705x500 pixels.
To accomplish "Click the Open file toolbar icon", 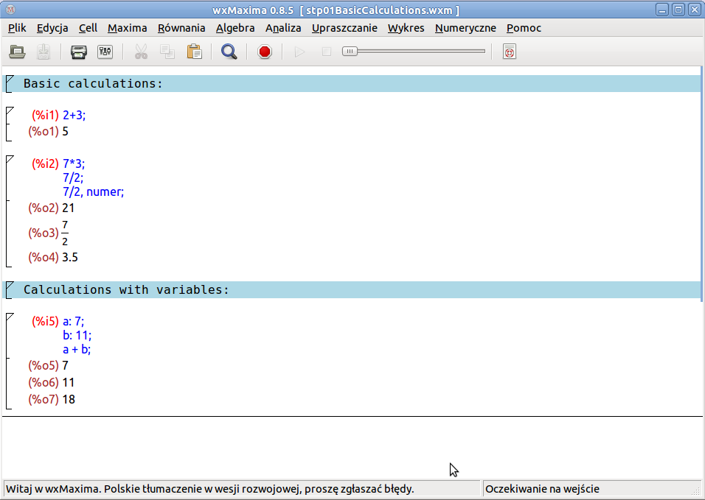I will point(17,52).
